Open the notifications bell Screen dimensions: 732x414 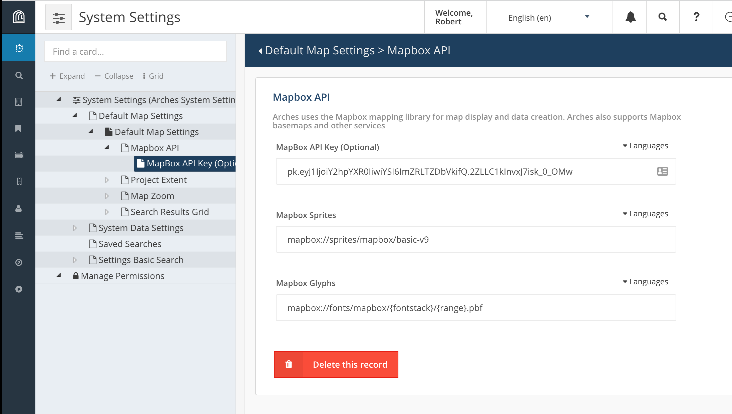[630, 17]
